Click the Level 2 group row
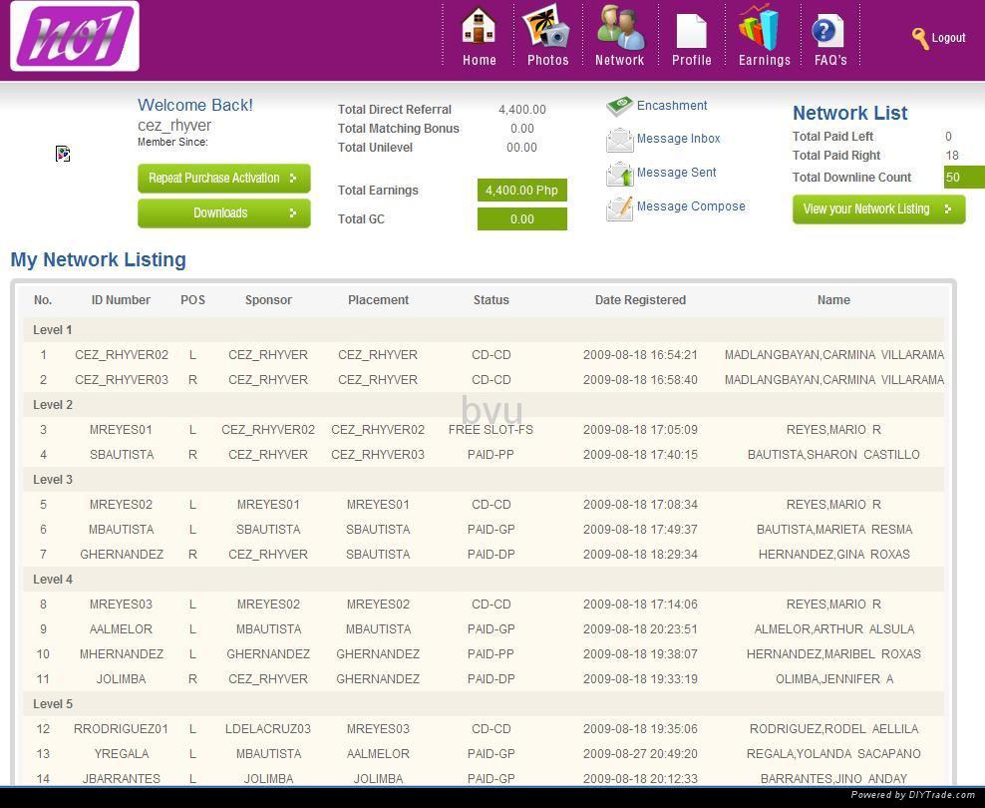The height and width of the screenshot is (808, 985). point(484,405)
